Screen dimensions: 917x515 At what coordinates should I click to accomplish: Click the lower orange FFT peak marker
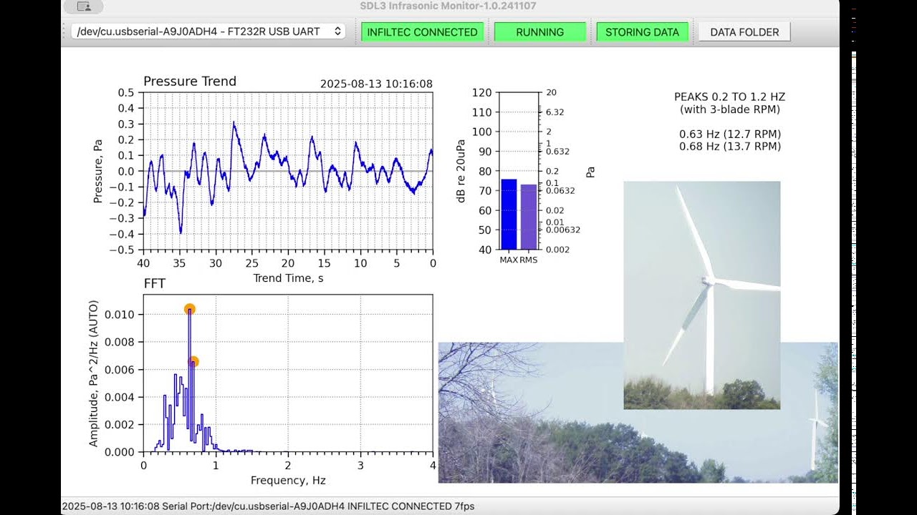pyautogui.click(x=193, y=362)
